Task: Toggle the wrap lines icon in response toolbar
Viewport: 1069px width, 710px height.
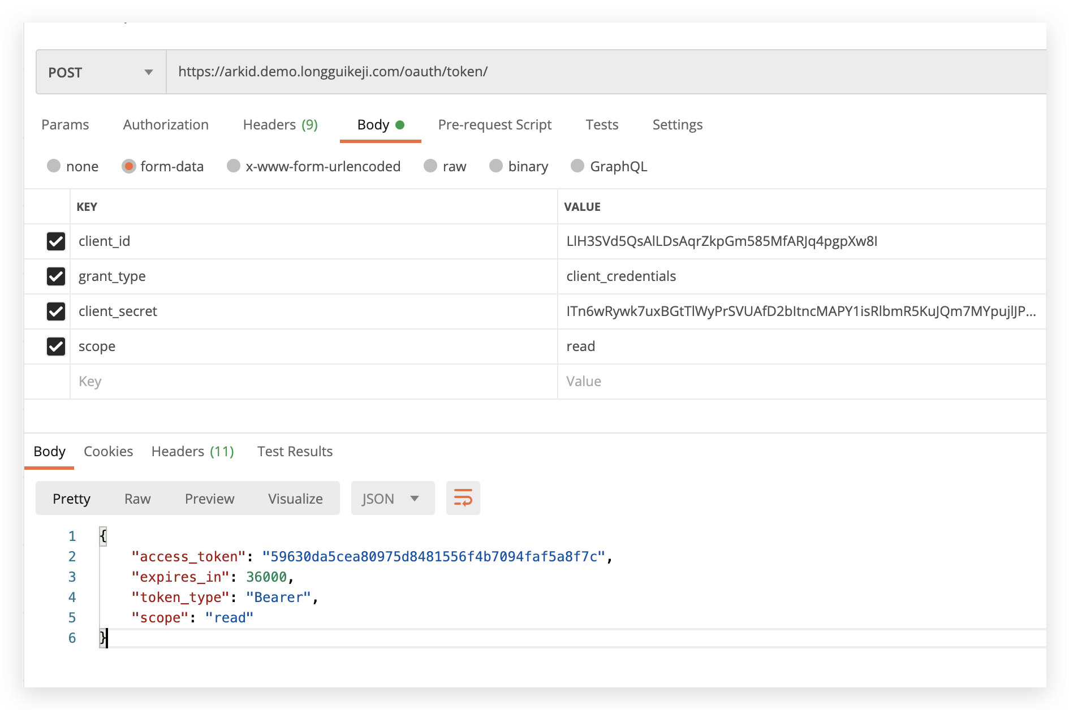Action: (x=463, y=498)
